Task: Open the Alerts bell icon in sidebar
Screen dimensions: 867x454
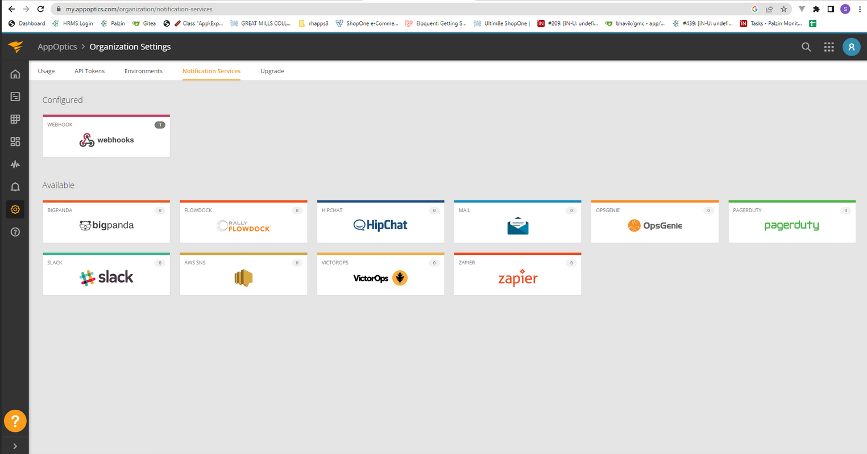Action: (x=15, y=187)
